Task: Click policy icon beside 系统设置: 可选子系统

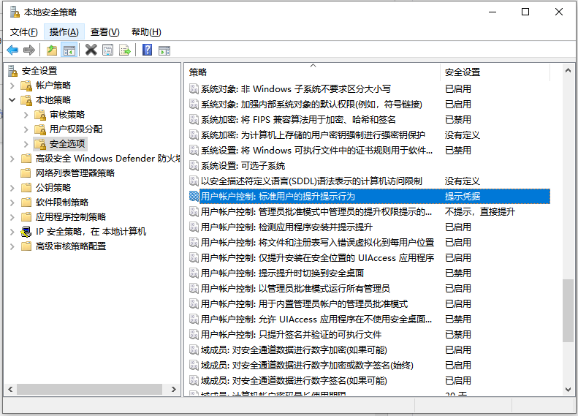Action: [194, 165]
